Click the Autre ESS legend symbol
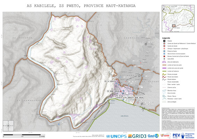This screenshot has height=139, width=197. (164, 59)
